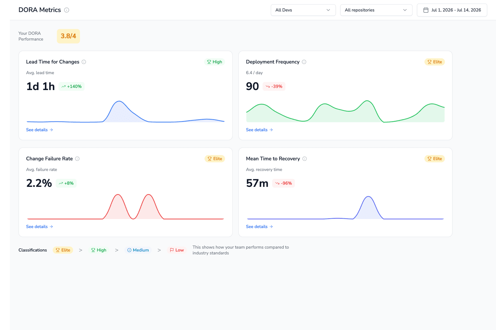Open See details for Lead Time for Changes
Viewport: 496px width, 330px height.
tap(39, 130)
